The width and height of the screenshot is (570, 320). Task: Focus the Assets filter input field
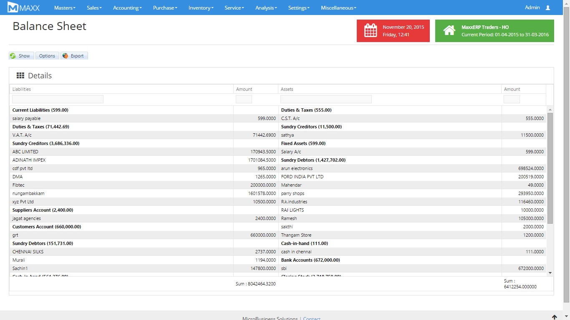point(326,99)
